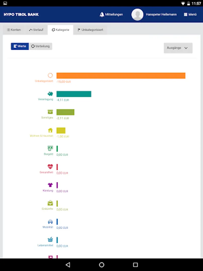
Task: Go to the Konten tab
Action: click(14, 30)
